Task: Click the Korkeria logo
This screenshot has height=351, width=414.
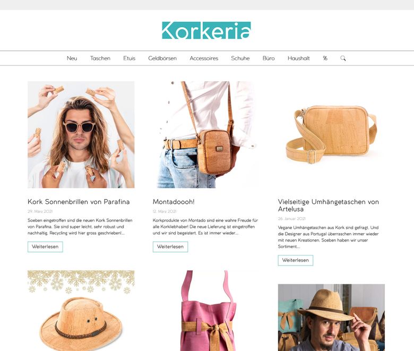Action: tap(206, 30)
